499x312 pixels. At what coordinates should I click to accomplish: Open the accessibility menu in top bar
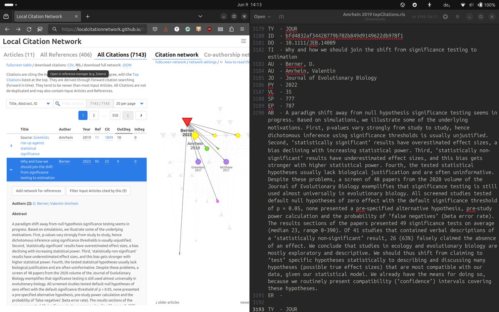pos(429,5)
